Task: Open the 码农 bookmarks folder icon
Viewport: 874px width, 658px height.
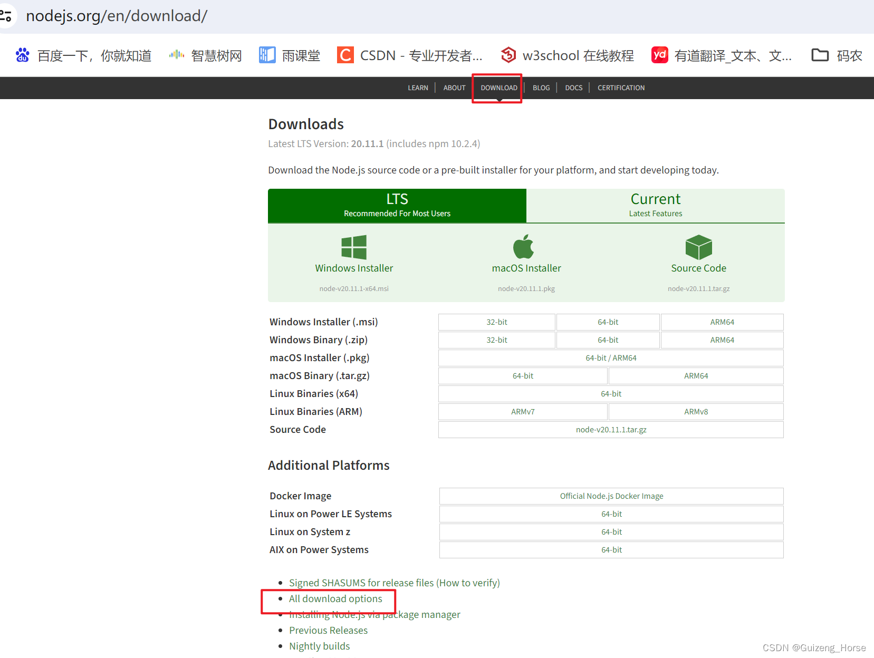Action: click(x=819, y=55)
